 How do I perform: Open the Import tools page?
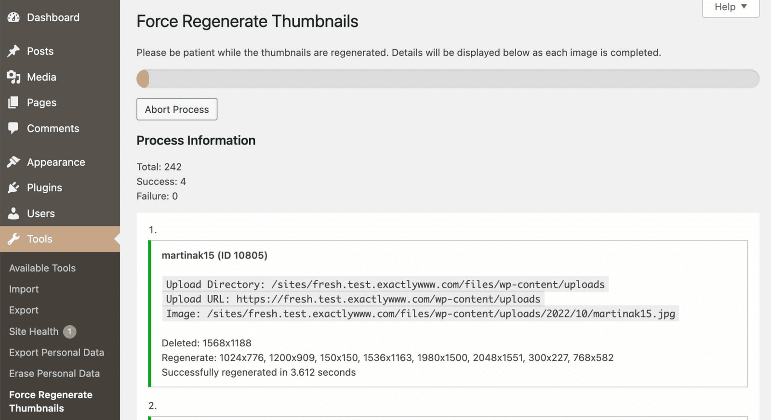[x=24, y=289]
